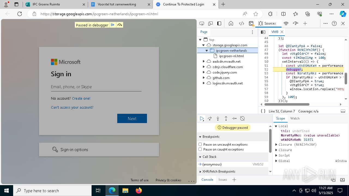Open the Network panel wifi icon

pos(286,23)
